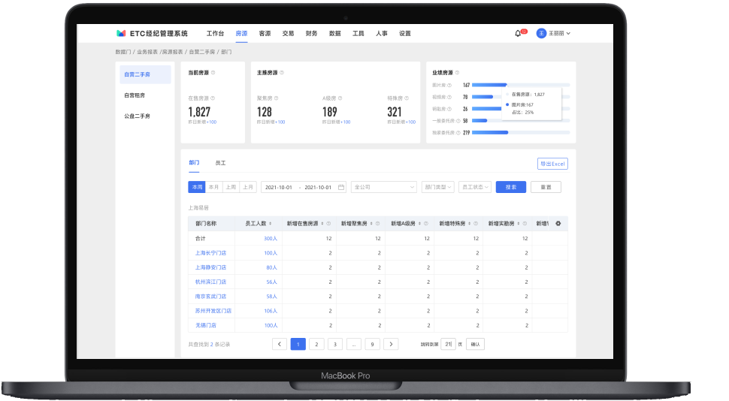
Task: Open the 人事 menu
Action: click(x=382, y=34)
